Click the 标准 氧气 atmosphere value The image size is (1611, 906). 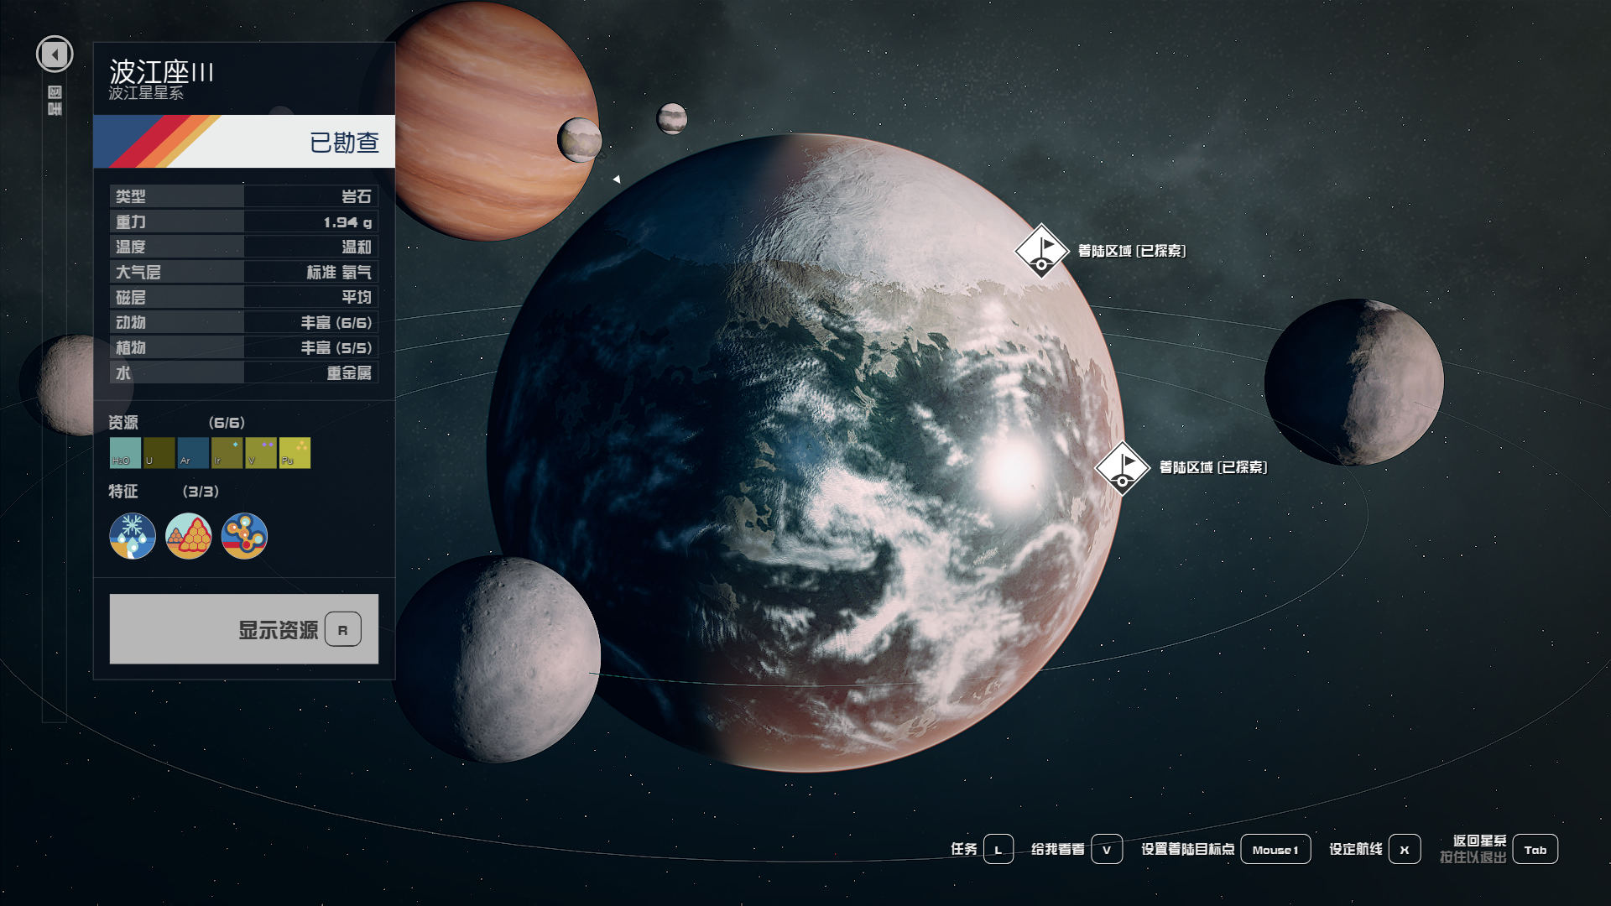(339, 272)
